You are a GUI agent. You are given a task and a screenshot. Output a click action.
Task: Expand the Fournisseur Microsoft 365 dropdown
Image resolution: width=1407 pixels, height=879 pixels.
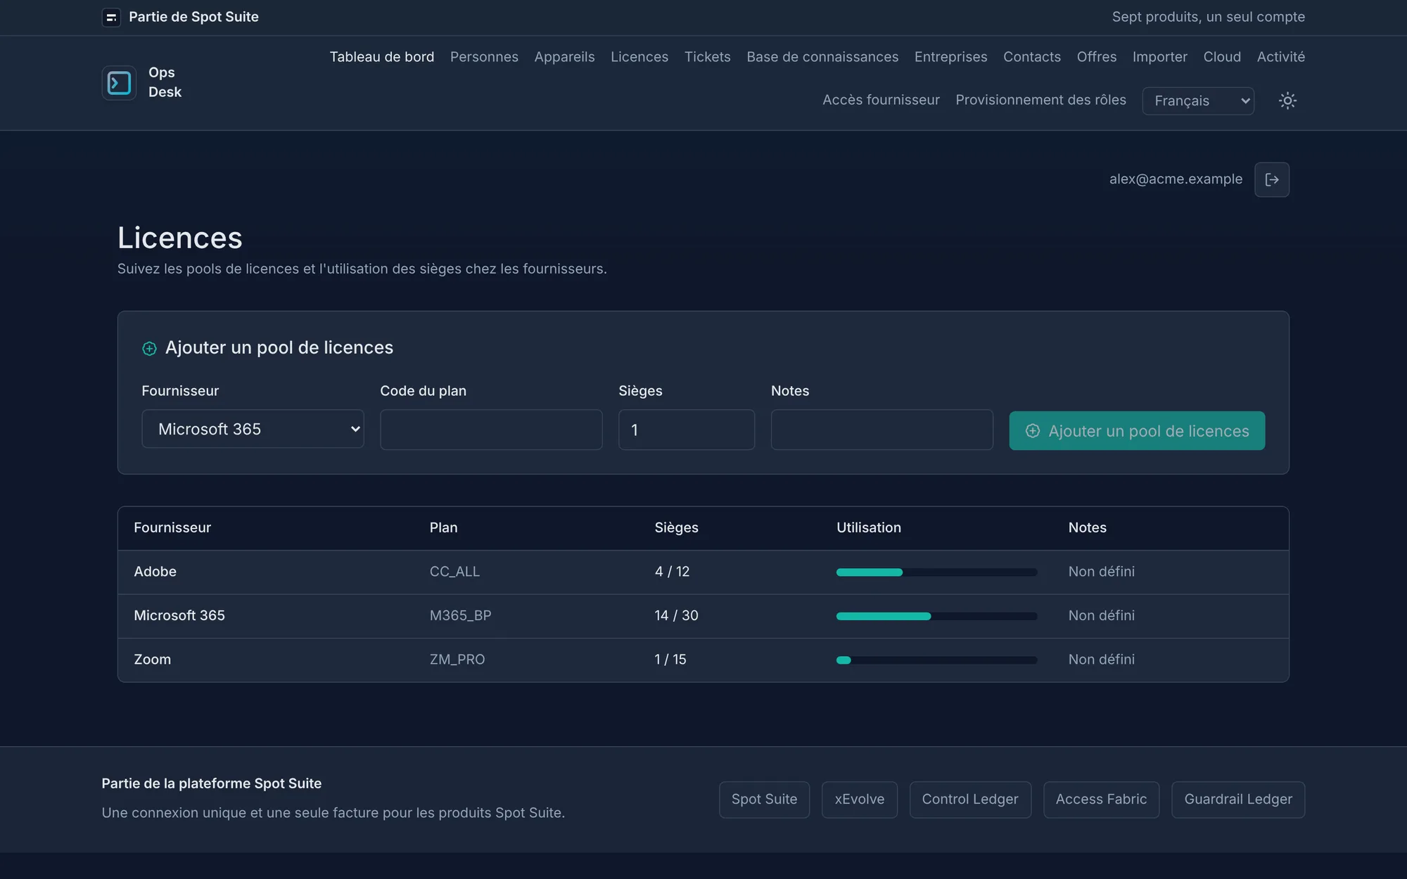tap(253, 429)
